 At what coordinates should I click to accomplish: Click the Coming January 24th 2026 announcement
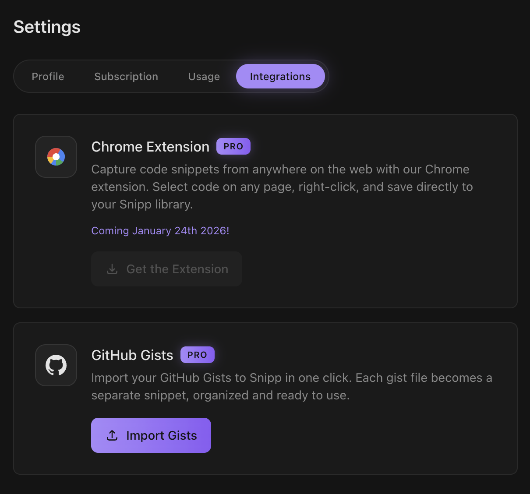click(160, 230)
